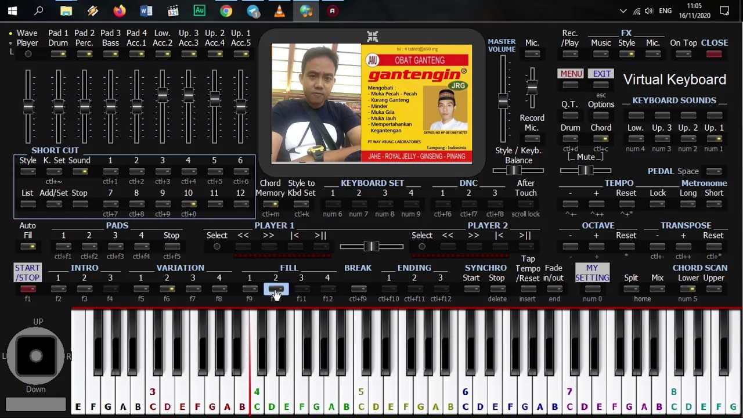
Task: Click Player 2 play/pause button
Action: [x=525, y=247]
